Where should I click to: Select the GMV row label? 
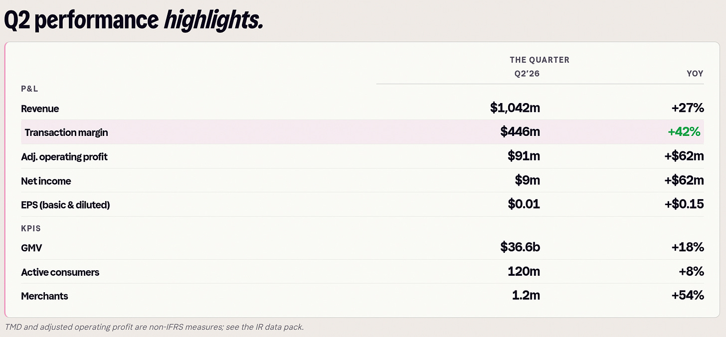(31, 248)
